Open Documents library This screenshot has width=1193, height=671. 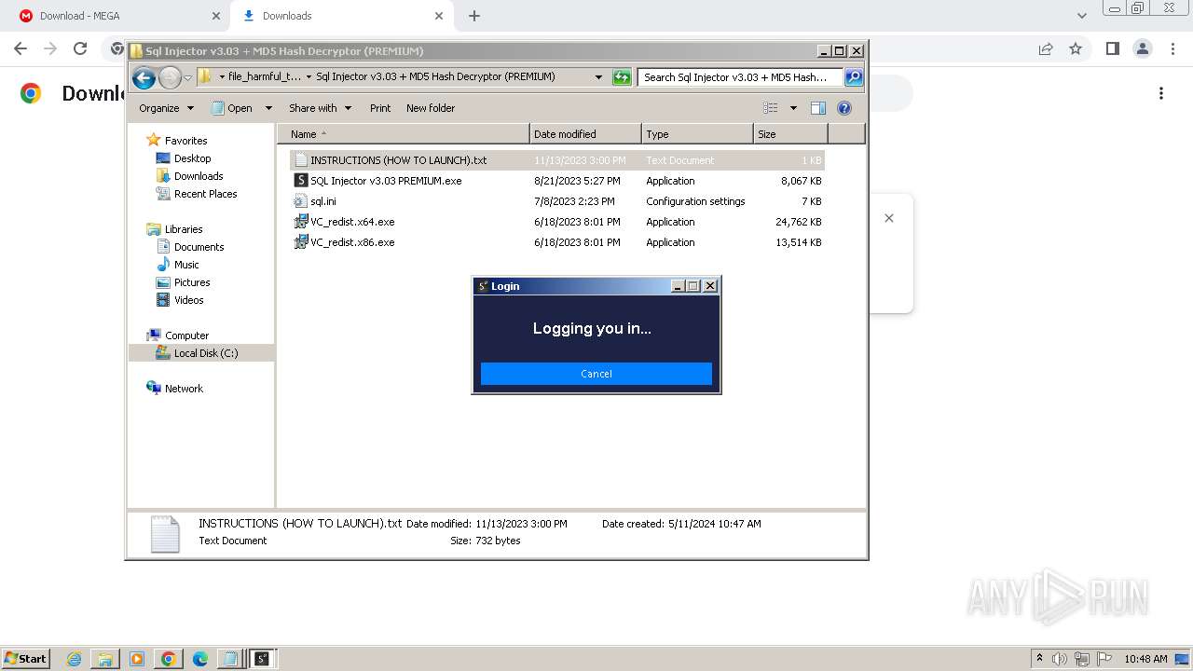[199, 247]
